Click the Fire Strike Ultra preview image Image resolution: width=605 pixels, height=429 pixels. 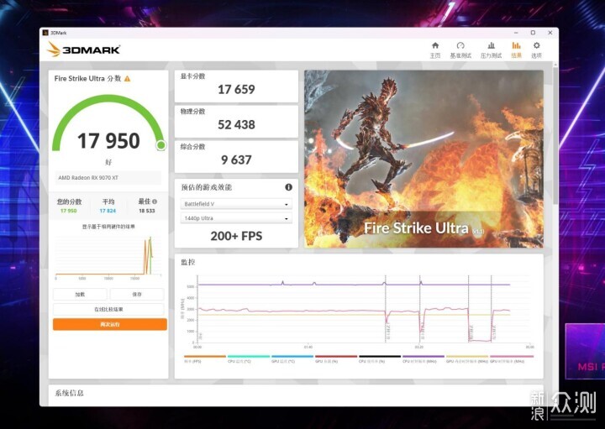tap(423, 159)
